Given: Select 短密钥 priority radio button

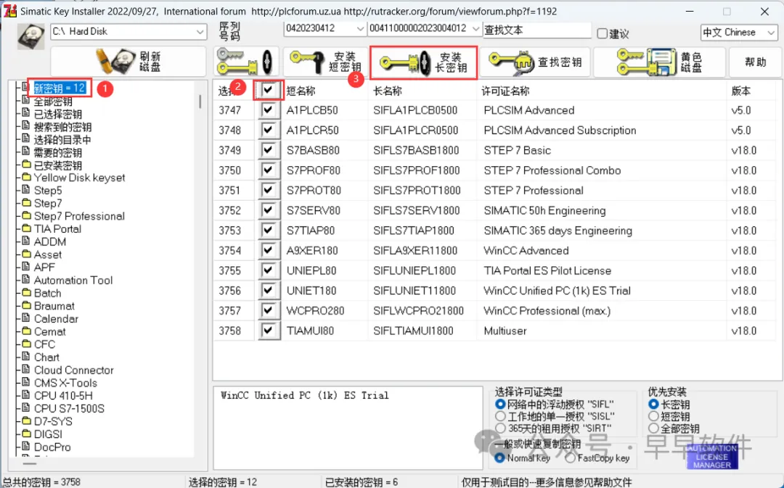Looking at the screenshot, I should coord(653,415).
